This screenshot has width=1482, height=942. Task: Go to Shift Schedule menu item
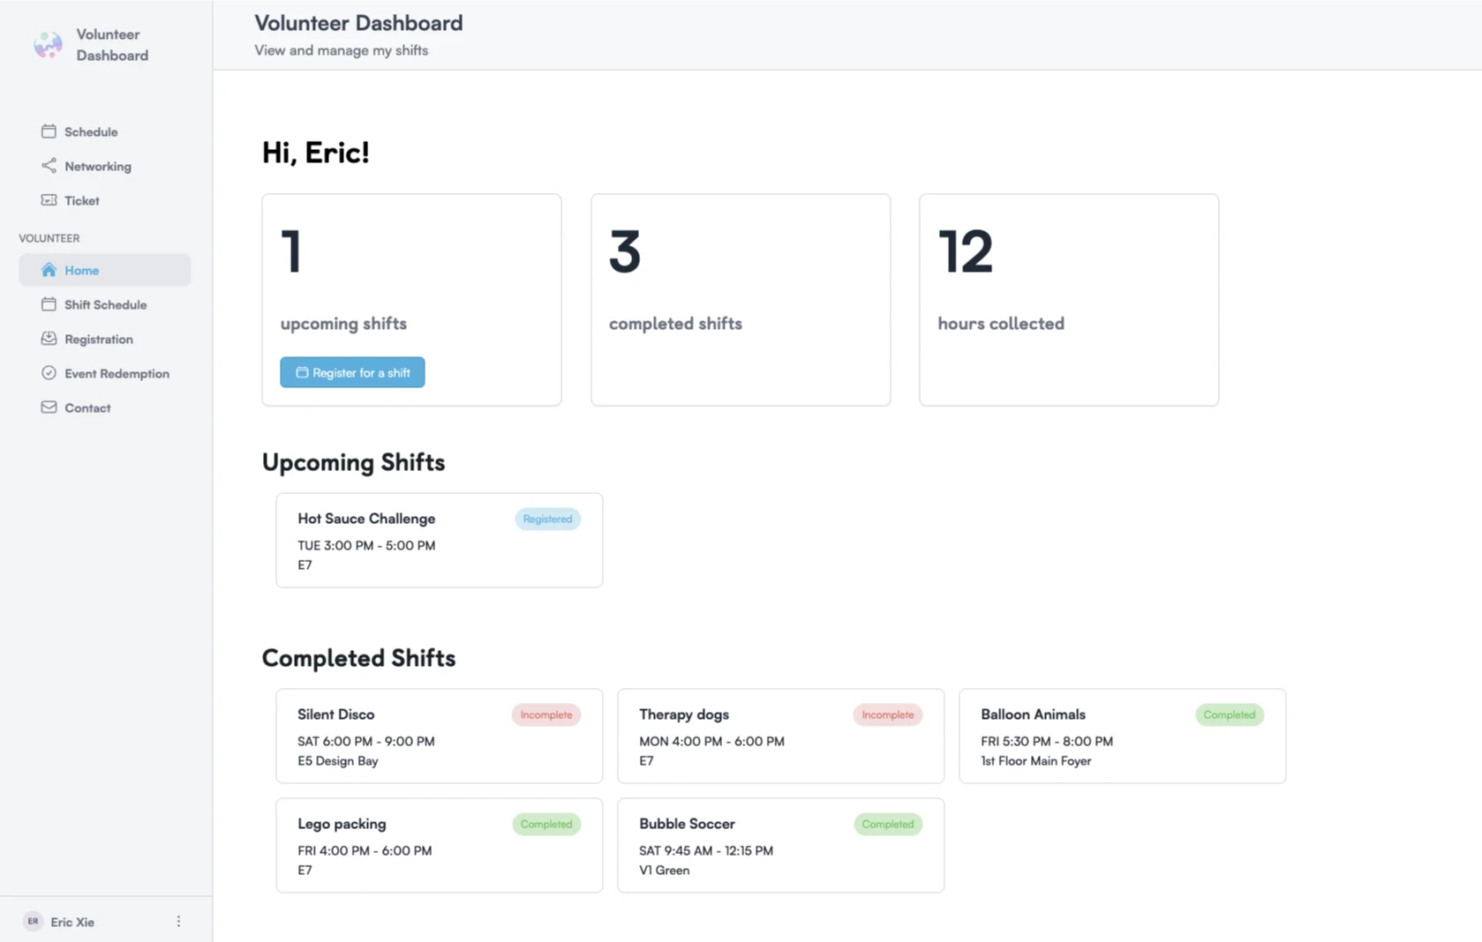[x=105, y=304]
